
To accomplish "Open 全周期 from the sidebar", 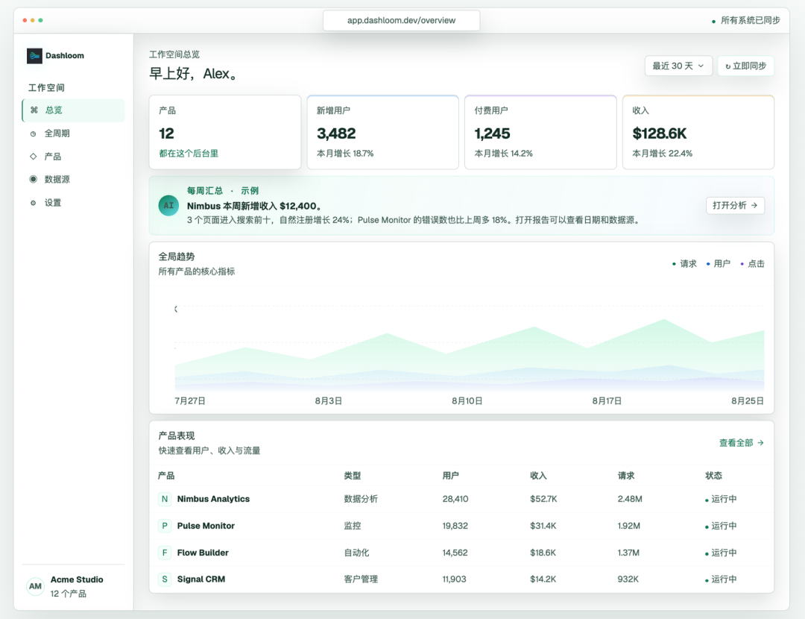I will click(x=73, y=133).
